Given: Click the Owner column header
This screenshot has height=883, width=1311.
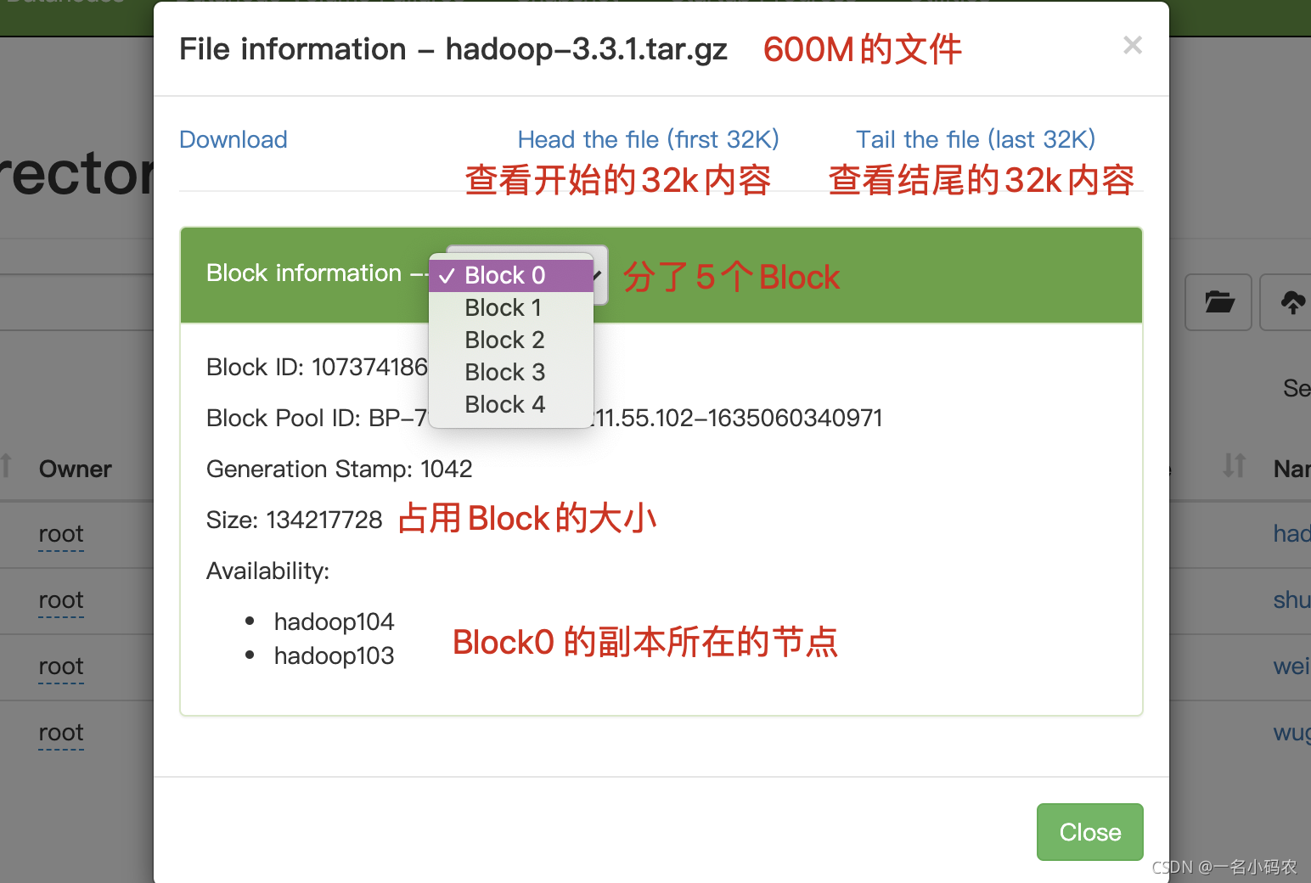Looking at the screenshot, I should click(x=75, y=469).
